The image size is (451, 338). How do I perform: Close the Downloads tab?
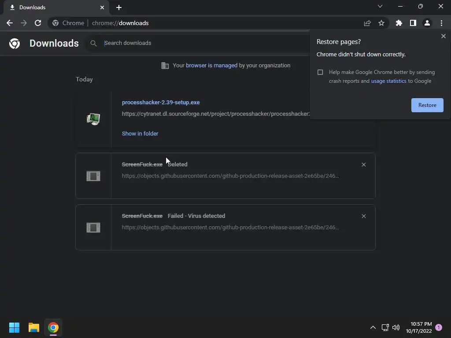pos(102,7)
